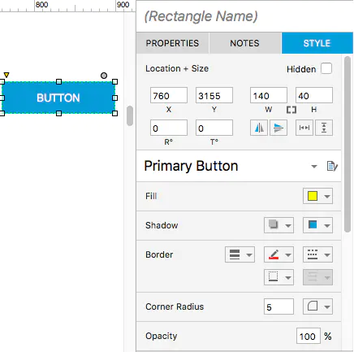The width and height of the screenshot is (354, 352).
Task: Select the blue BUTTON widget on canvas
Action: 58,98
